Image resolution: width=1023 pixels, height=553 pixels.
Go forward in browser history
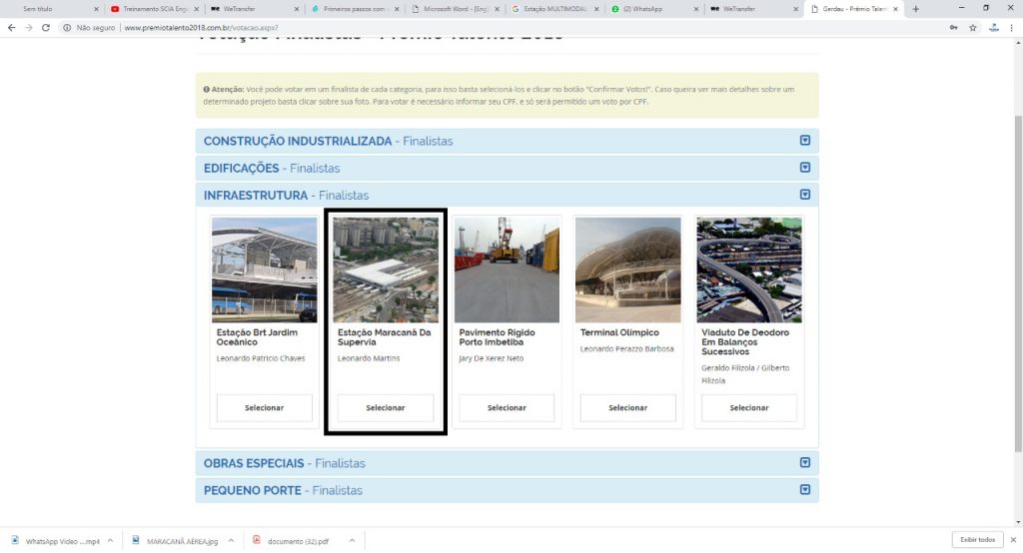click(28, 28)
